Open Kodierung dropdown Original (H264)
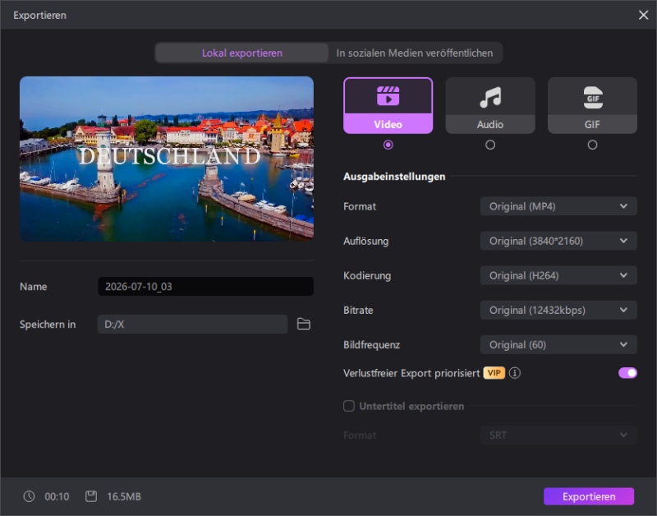The image size is (657, 516). 558,275
